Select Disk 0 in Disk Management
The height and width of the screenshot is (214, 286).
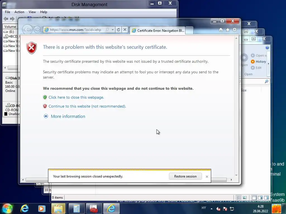click(11, 84)
